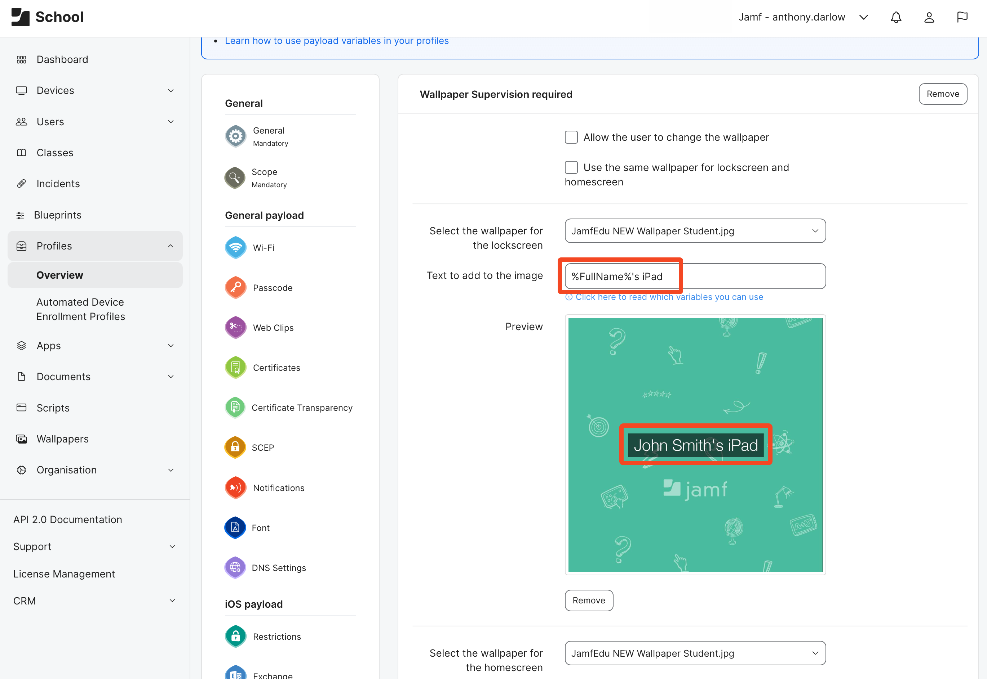Open the notifications bell icon

pos(896,17)
